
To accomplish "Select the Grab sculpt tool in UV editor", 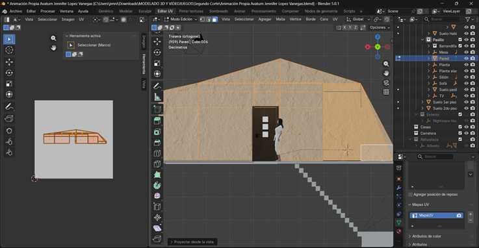I will 9,131.
